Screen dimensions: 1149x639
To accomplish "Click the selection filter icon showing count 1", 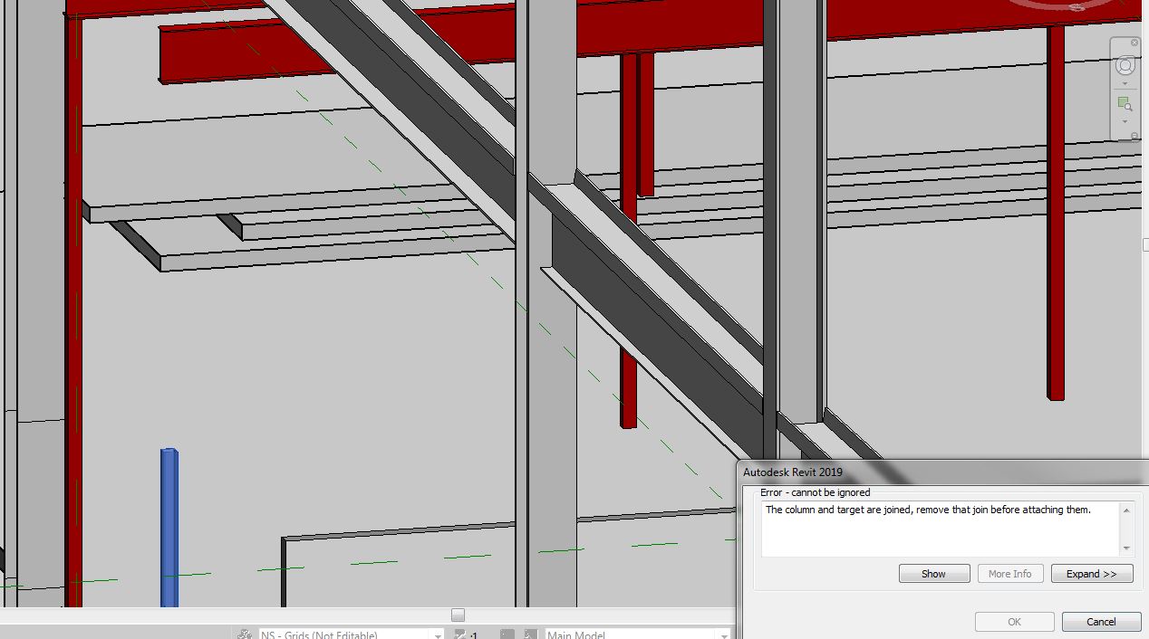I will (461, 635).
